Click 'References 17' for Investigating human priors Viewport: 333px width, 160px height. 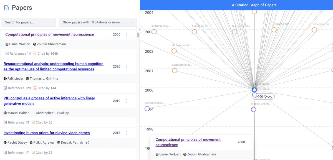pyautogui.click(x=16, y=153)
